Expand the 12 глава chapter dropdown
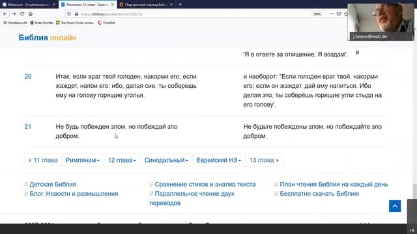Screen dimensions: 417x234 [122, 161]
